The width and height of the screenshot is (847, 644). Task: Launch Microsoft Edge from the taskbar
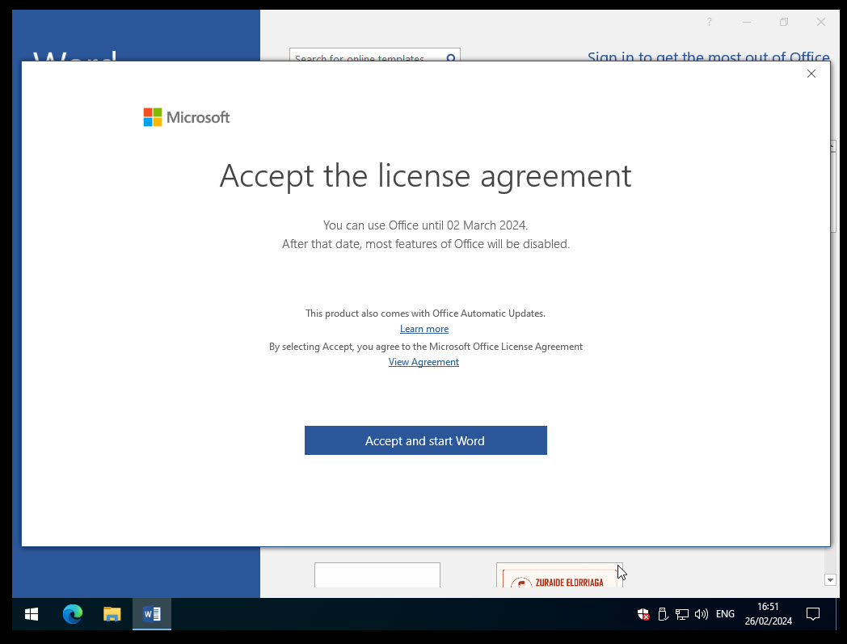[x=73, y=614]
